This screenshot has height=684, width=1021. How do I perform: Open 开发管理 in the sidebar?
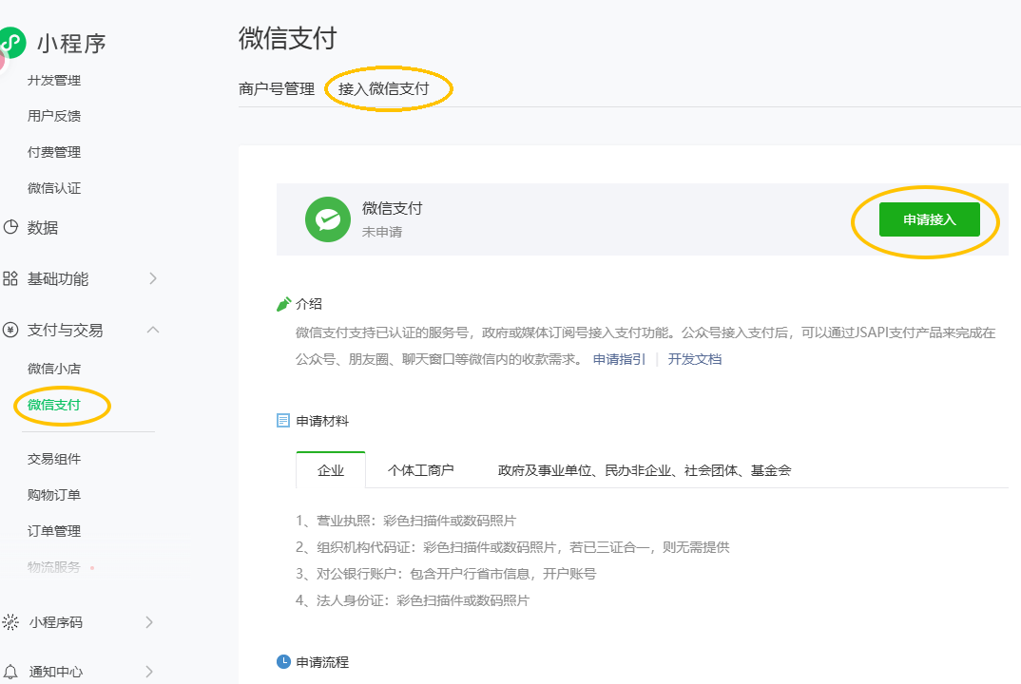tap(54, 80)
